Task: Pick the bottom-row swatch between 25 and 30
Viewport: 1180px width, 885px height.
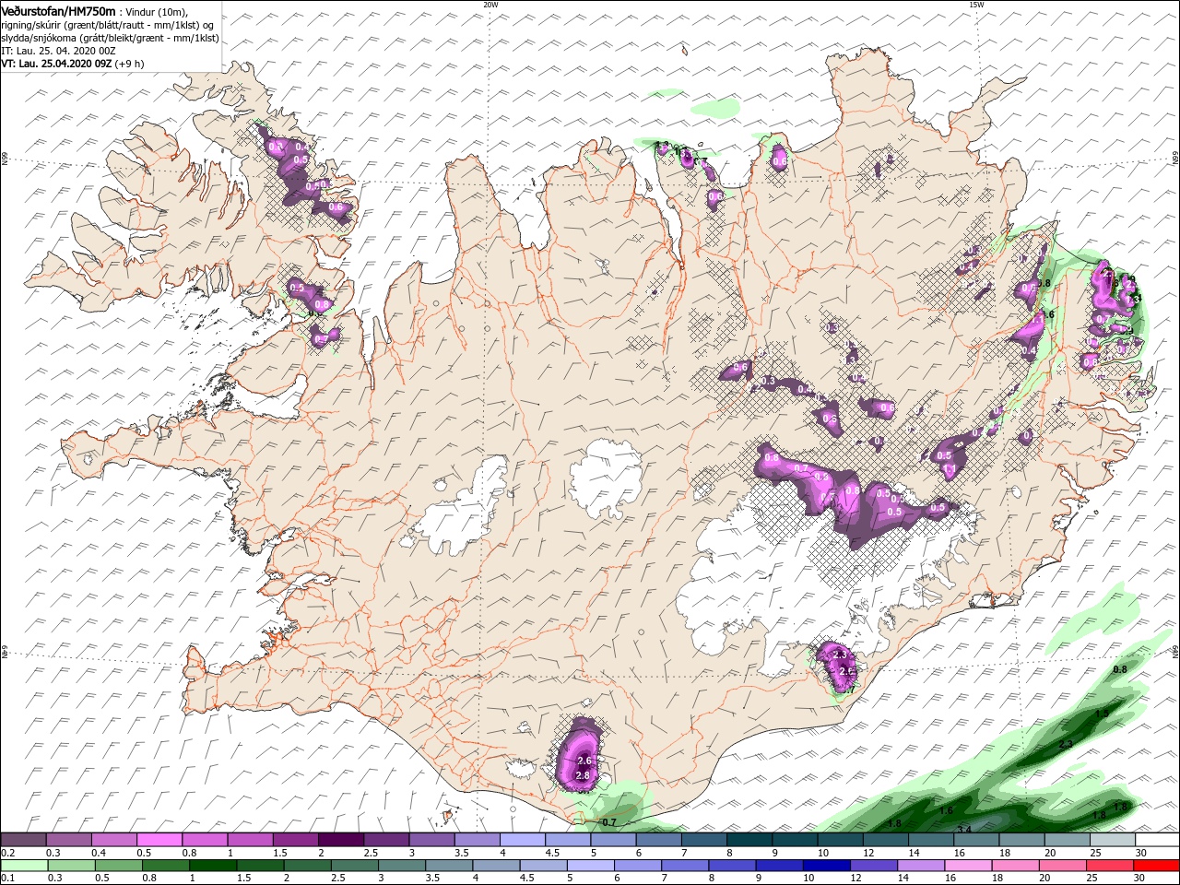Action: (x=1112, y=866)
